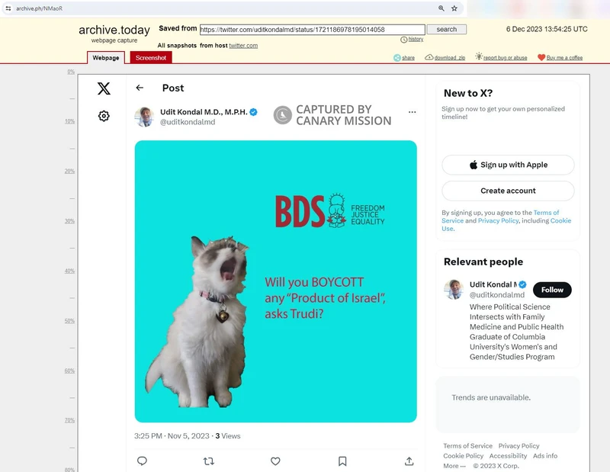This screenshot has width=610, height=472.
Task: Follow Udit Kondal
Action: [552, 290]
